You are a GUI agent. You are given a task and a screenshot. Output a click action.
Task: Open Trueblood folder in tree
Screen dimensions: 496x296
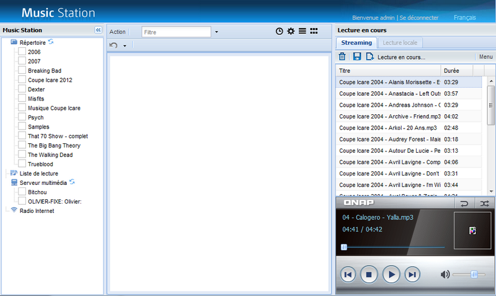40,164
